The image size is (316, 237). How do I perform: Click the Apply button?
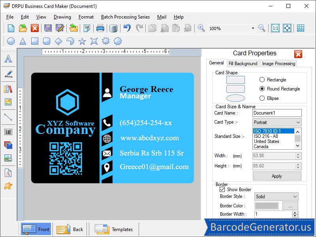coord(277,176)
